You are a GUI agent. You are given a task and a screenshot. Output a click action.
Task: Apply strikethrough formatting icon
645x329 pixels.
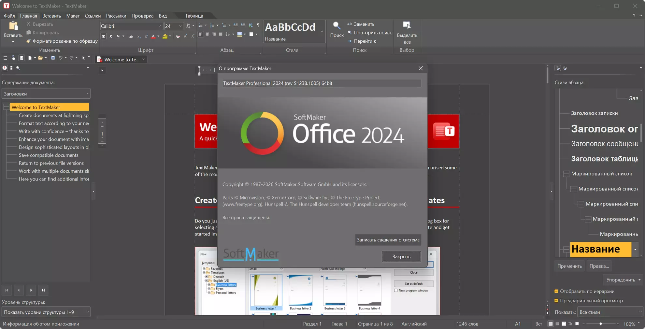[131, 36]
